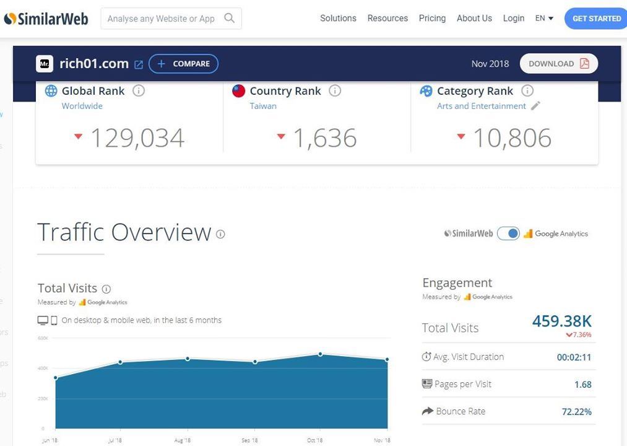This screenshot has height=446, width=627.
Task: Click the Login link
Action: click(x=514, y=19)
